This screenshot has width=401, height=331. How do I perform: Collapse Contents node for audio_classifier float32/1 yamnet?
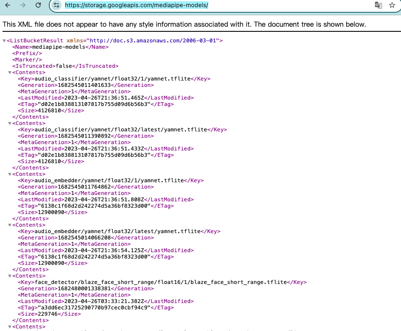point(10,72)
